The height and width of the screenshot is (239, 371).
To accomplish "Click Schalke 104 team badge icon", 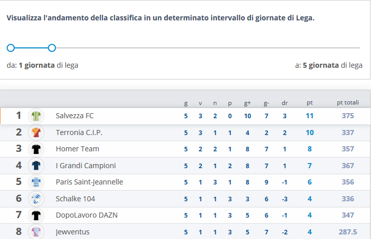I will pyautogui.click(x=36, y=199).
